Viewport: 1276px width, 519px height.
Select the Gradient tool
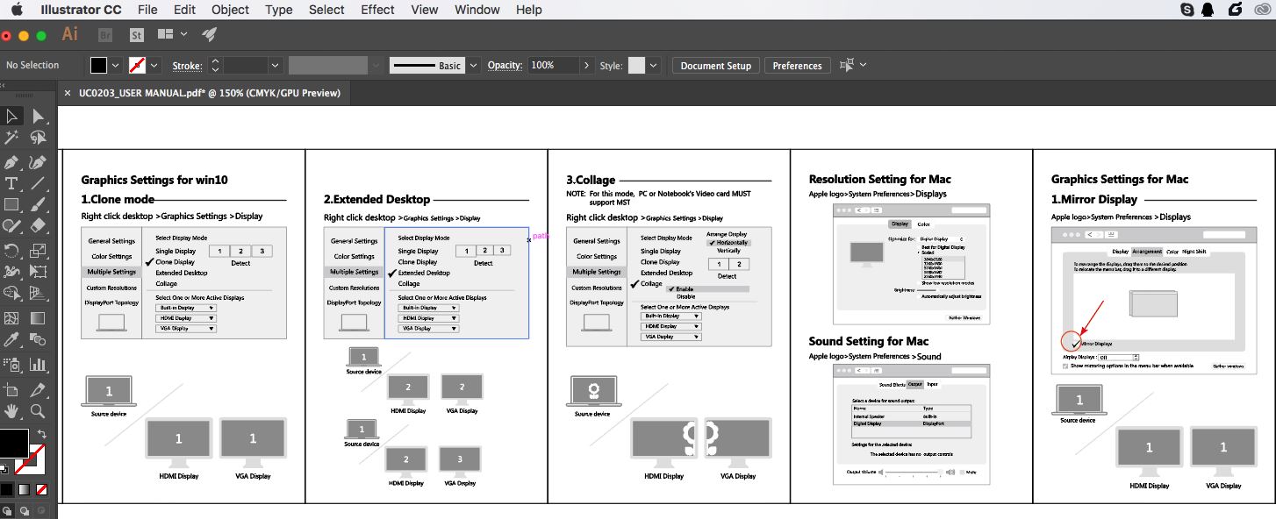coord(38,317)
